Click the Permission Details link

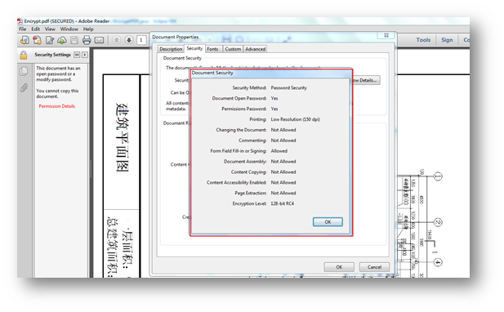tap(57, 106)
